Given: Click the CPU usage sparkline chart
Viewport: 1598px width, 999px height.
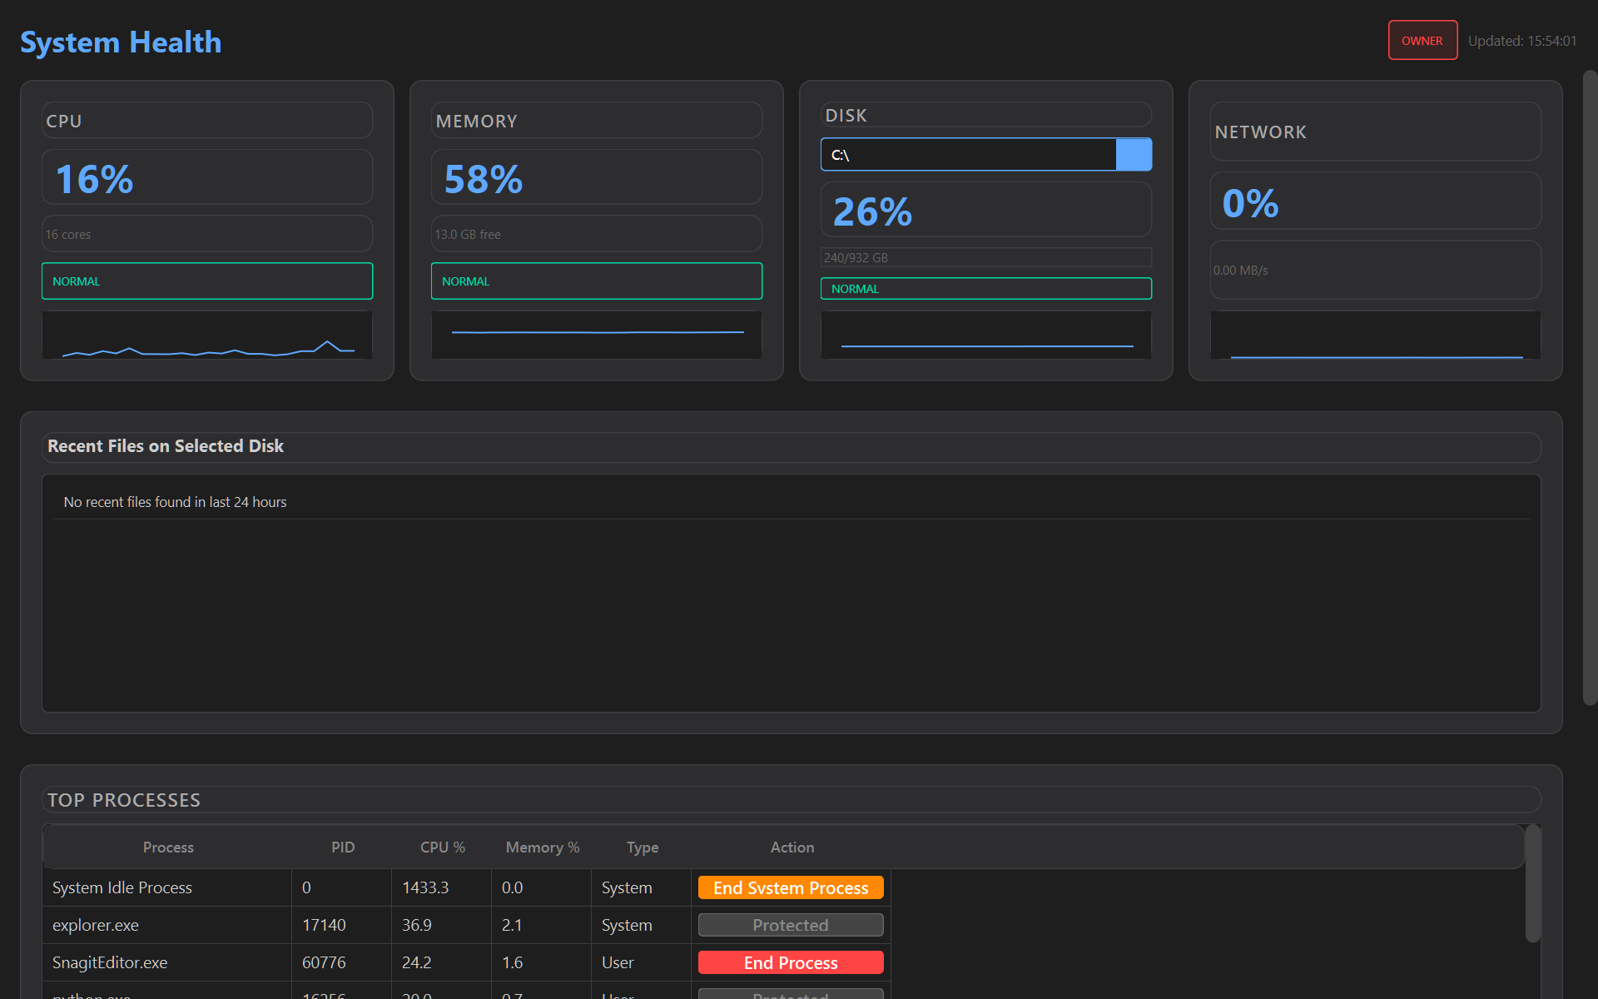Looking at the screenshot, I should (x=207, y=335).
